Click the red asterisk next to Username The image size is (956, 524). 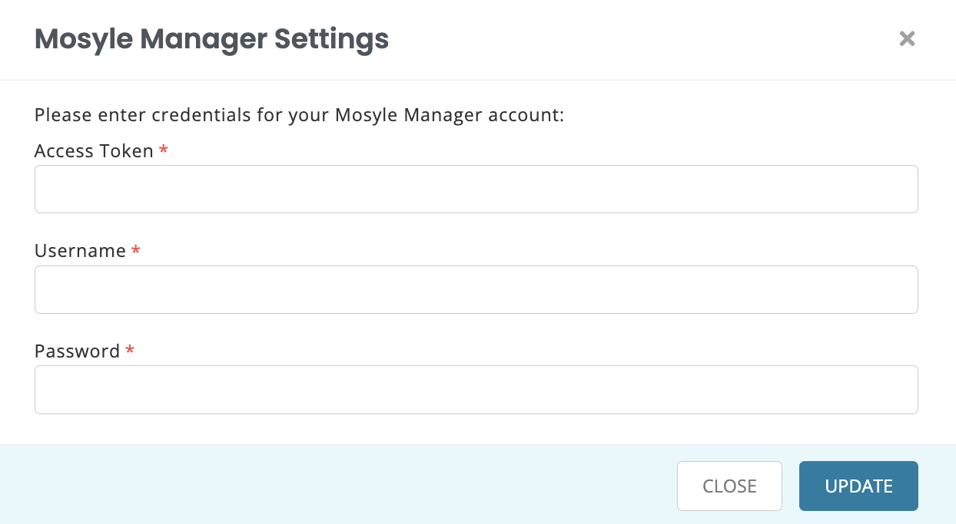[136, 250]
